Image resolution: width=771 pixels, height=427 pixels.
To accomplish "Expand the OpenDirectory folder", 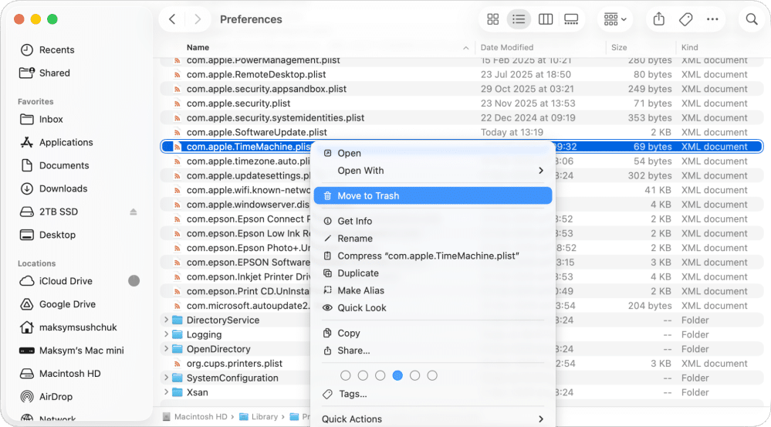I will 166,349.
